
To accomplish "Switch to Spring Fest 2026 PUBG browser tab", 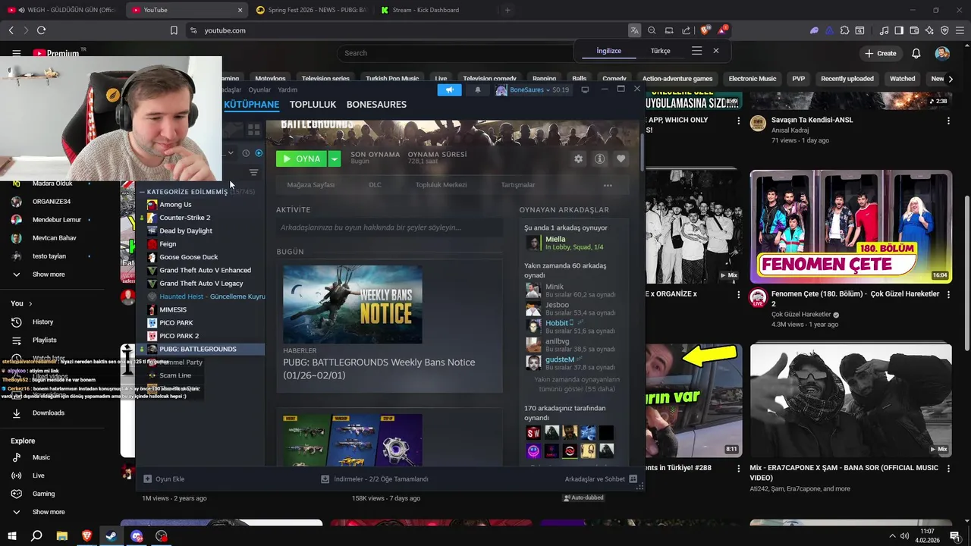I will click(x=311, y=10).
